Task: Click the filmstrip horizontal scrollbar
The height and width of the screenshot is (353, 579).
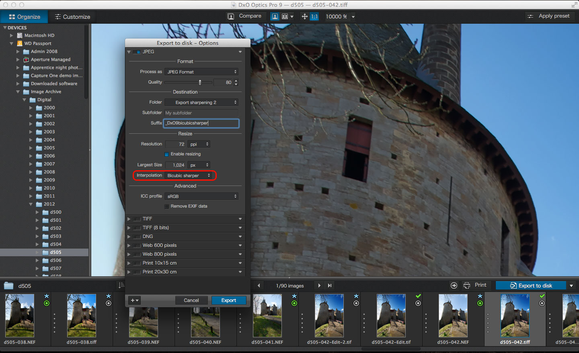Action: coord(391,349)
